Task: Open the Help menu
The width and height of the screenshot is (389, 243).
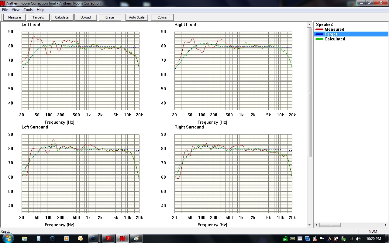Action: click(40, 10)
